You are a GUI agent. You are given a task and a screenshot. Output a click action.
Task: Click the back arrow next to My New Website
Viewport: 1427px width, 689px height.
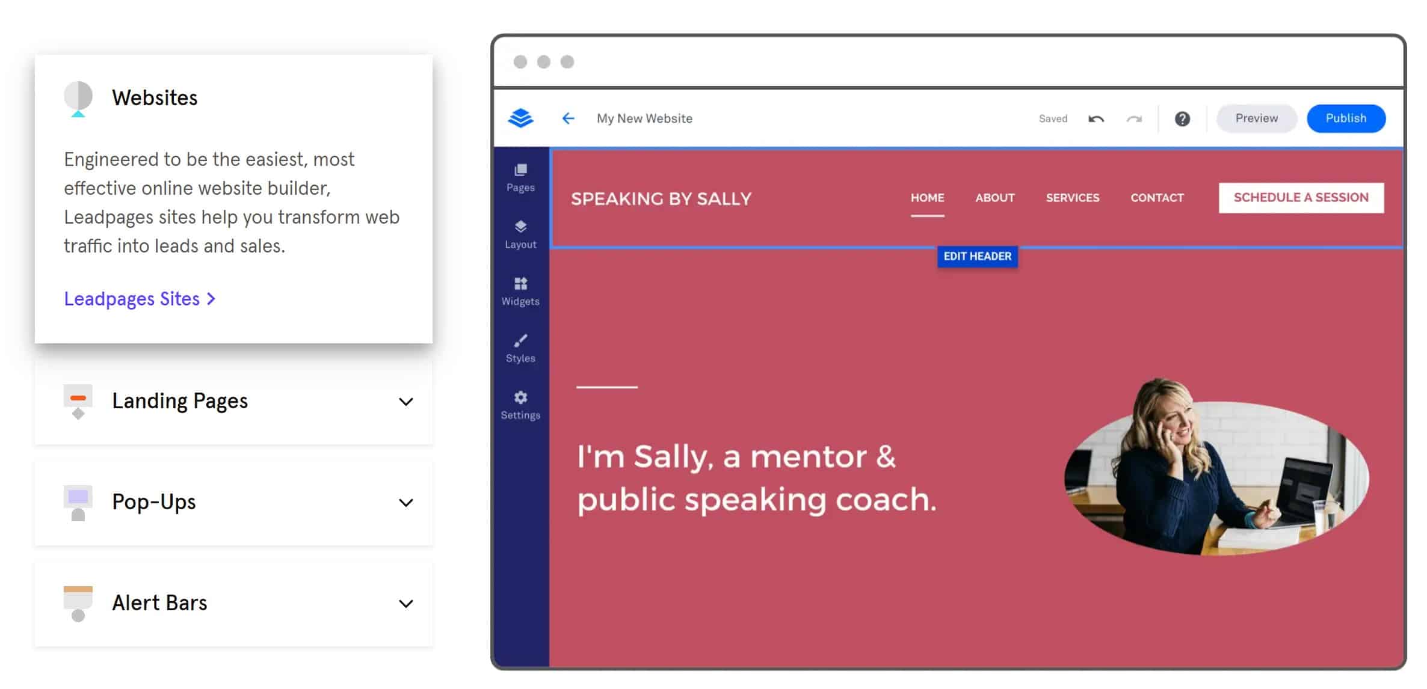568,118
